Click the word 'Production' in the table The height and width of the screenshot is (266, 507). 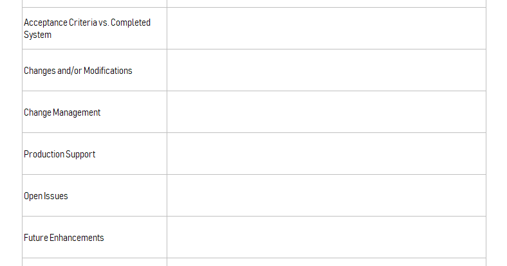[x=44, y=154]
